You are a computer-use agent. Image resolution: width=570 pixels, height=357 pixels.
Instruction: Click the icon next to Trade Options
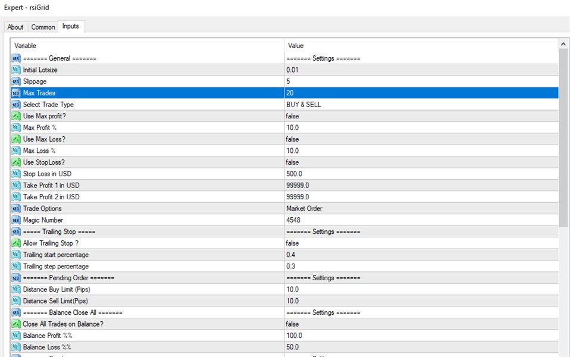[x=16, y=209]
